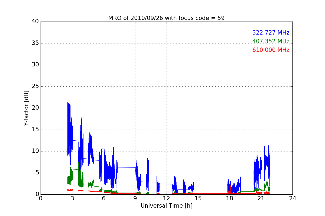Select the red '610.000 MHz' legend label
This screenshot has height=216, width=325.
point(271,50)
